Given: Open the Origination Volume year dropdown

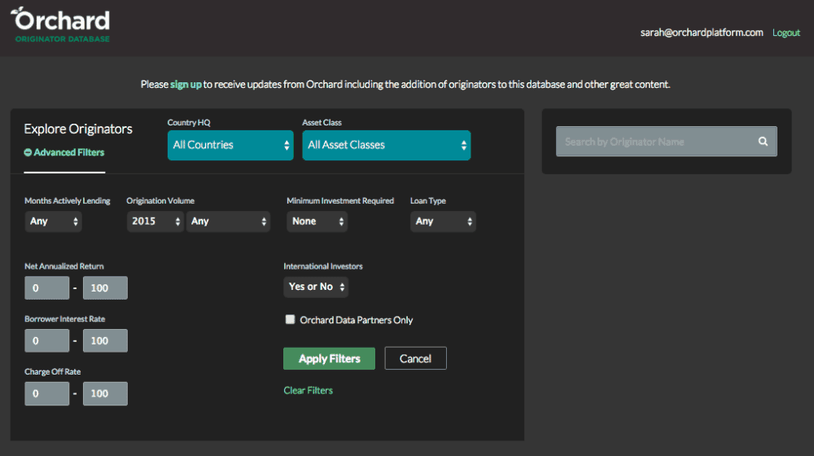Looking at the screenshot, I should click(155, 221).
